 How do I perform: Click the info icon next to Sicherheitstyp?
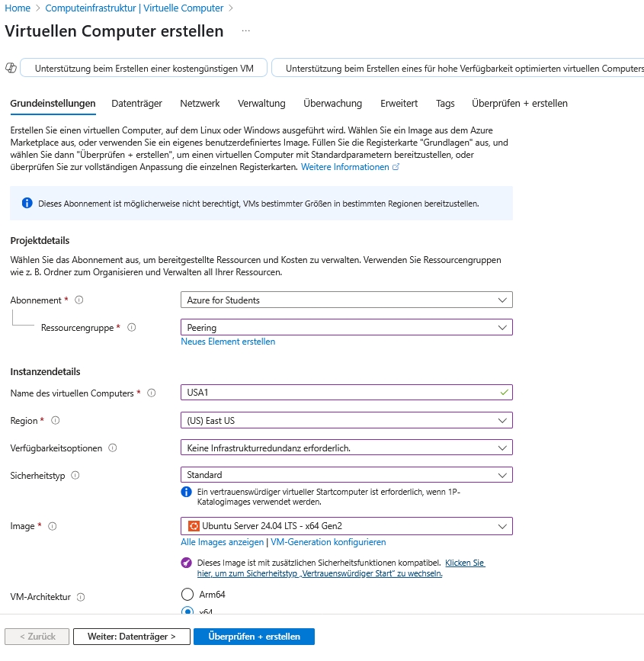click(75, 476)
